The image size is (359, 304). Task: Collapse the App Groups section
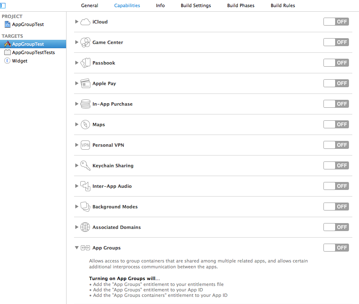point(77,248)
